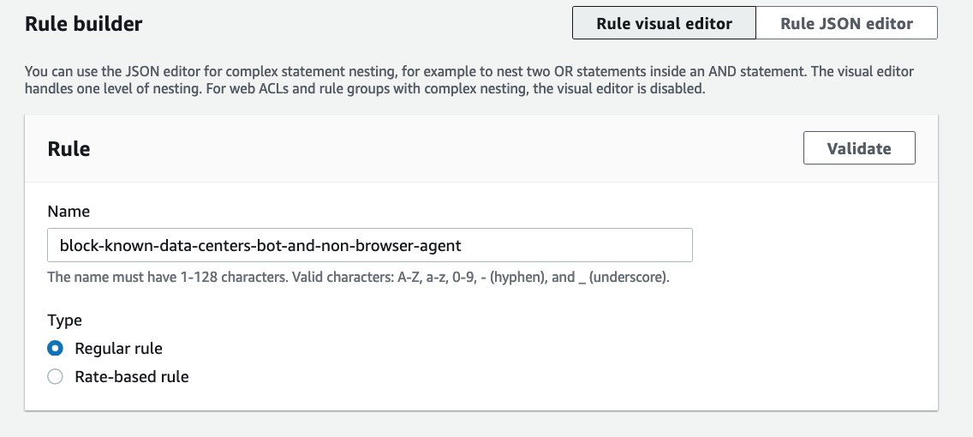Select the Regular rule radio button
The height and width of the screenshot is (437, 973).
tap(55, 349)
